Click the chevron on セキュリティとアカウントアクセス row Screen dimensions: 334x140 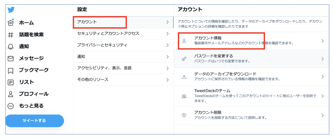click(x=167, y=33)
